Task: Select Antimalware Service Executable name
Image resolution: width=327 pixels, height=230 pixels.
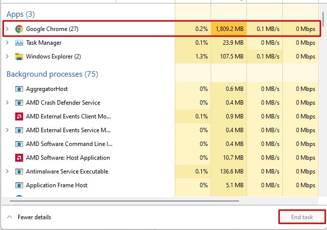Action: click(x=67, y=172)
